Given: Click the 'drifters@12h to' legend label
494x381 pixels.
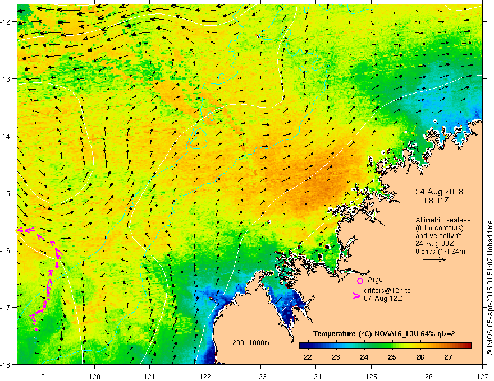Looking at the screenshot, I should (387, 291).
